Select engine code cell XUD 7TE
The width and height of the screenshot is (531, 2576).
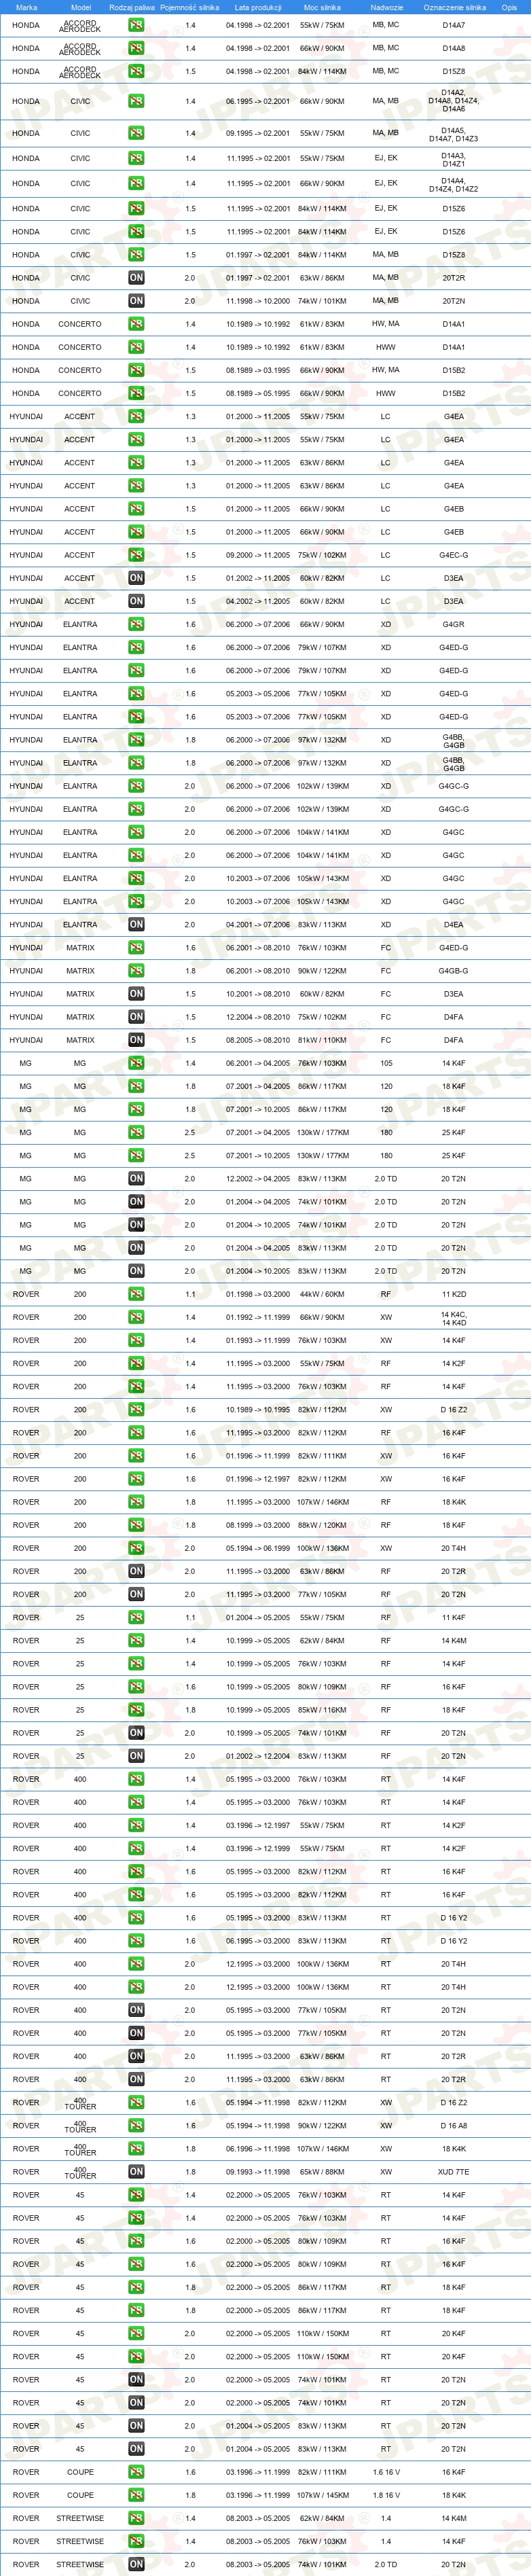[454, 2172]
